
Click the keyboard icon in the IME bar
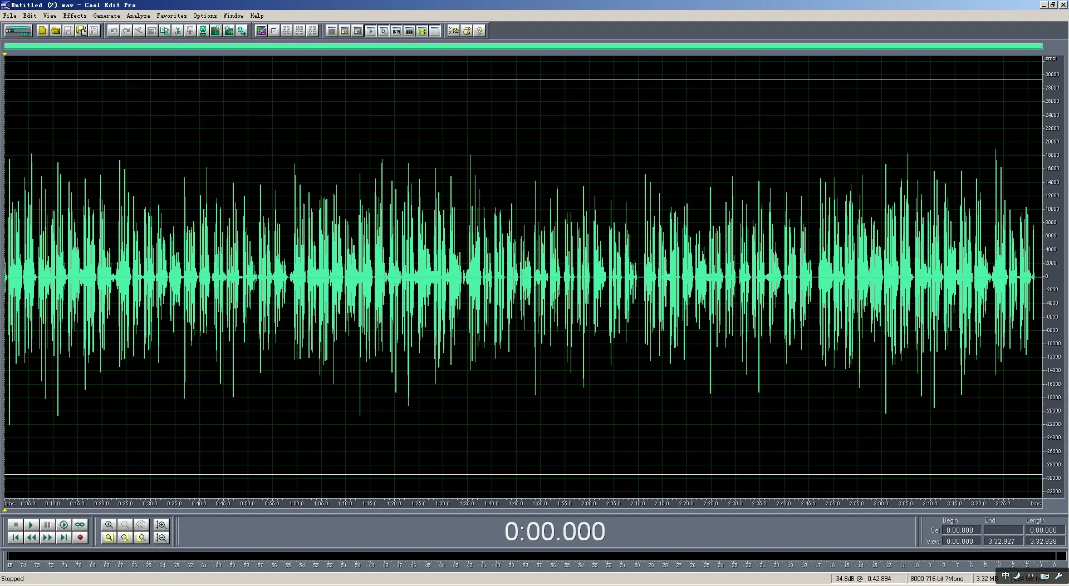click(1045, 576)
